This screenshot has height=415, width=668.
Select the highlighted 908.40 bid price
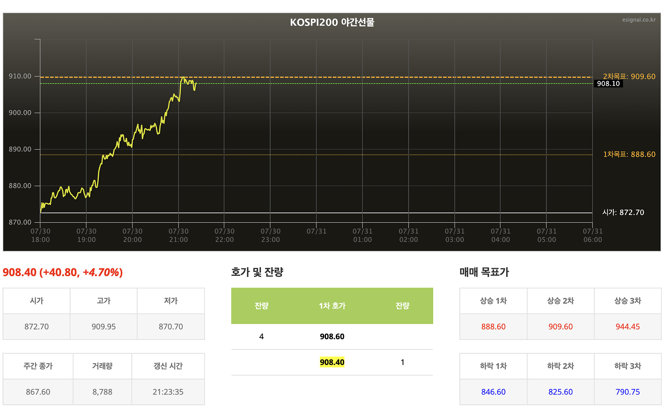332,362
